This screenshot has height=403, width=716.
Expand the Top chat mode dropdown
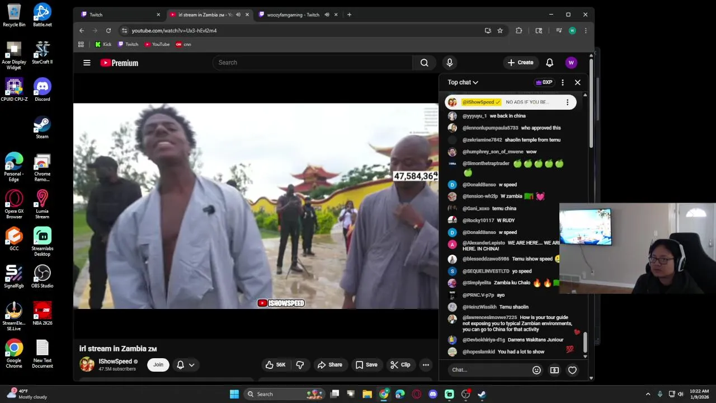pyautogui.click(x=463, y=82)
